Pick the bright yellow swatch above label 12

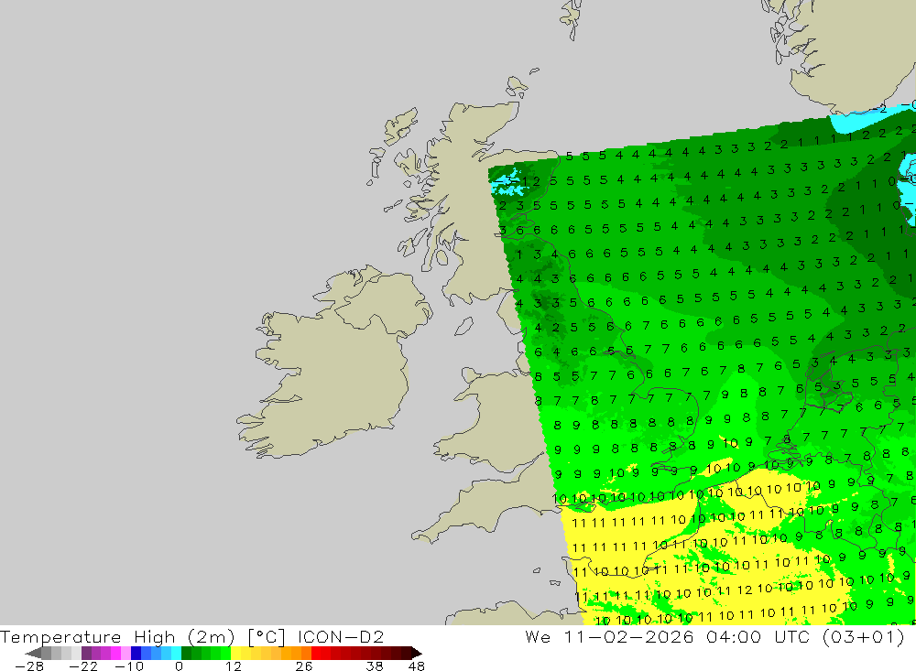[x=235, y=653]
